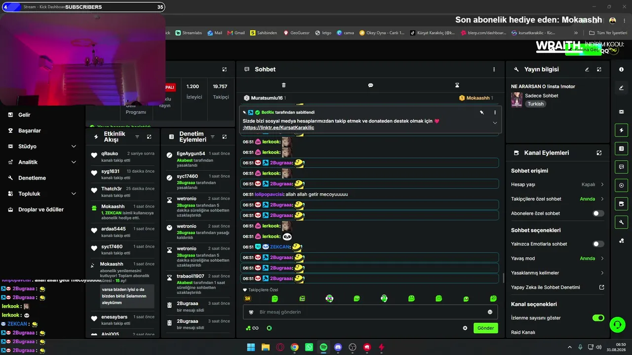632x355 pixels.
Task: Click the Turkish language tag
Action: [x=535, y=104]
